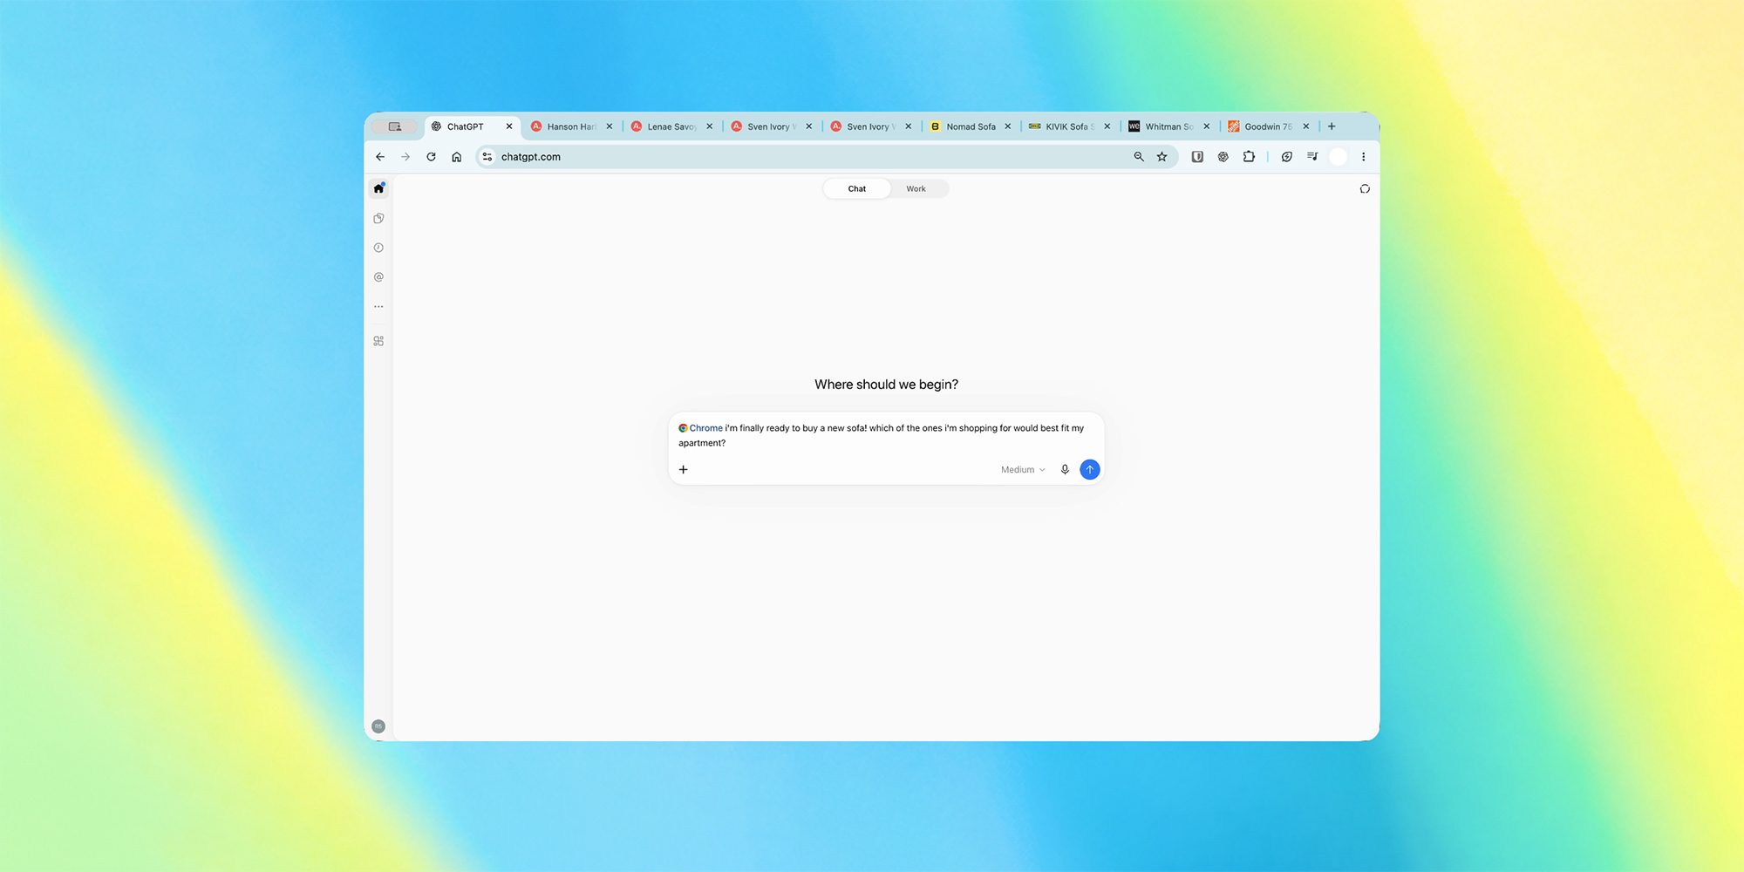The width and height of the screenshot is (1744, 872).
Task: Open the media control playlist icon
Action: click(1311, 157)
